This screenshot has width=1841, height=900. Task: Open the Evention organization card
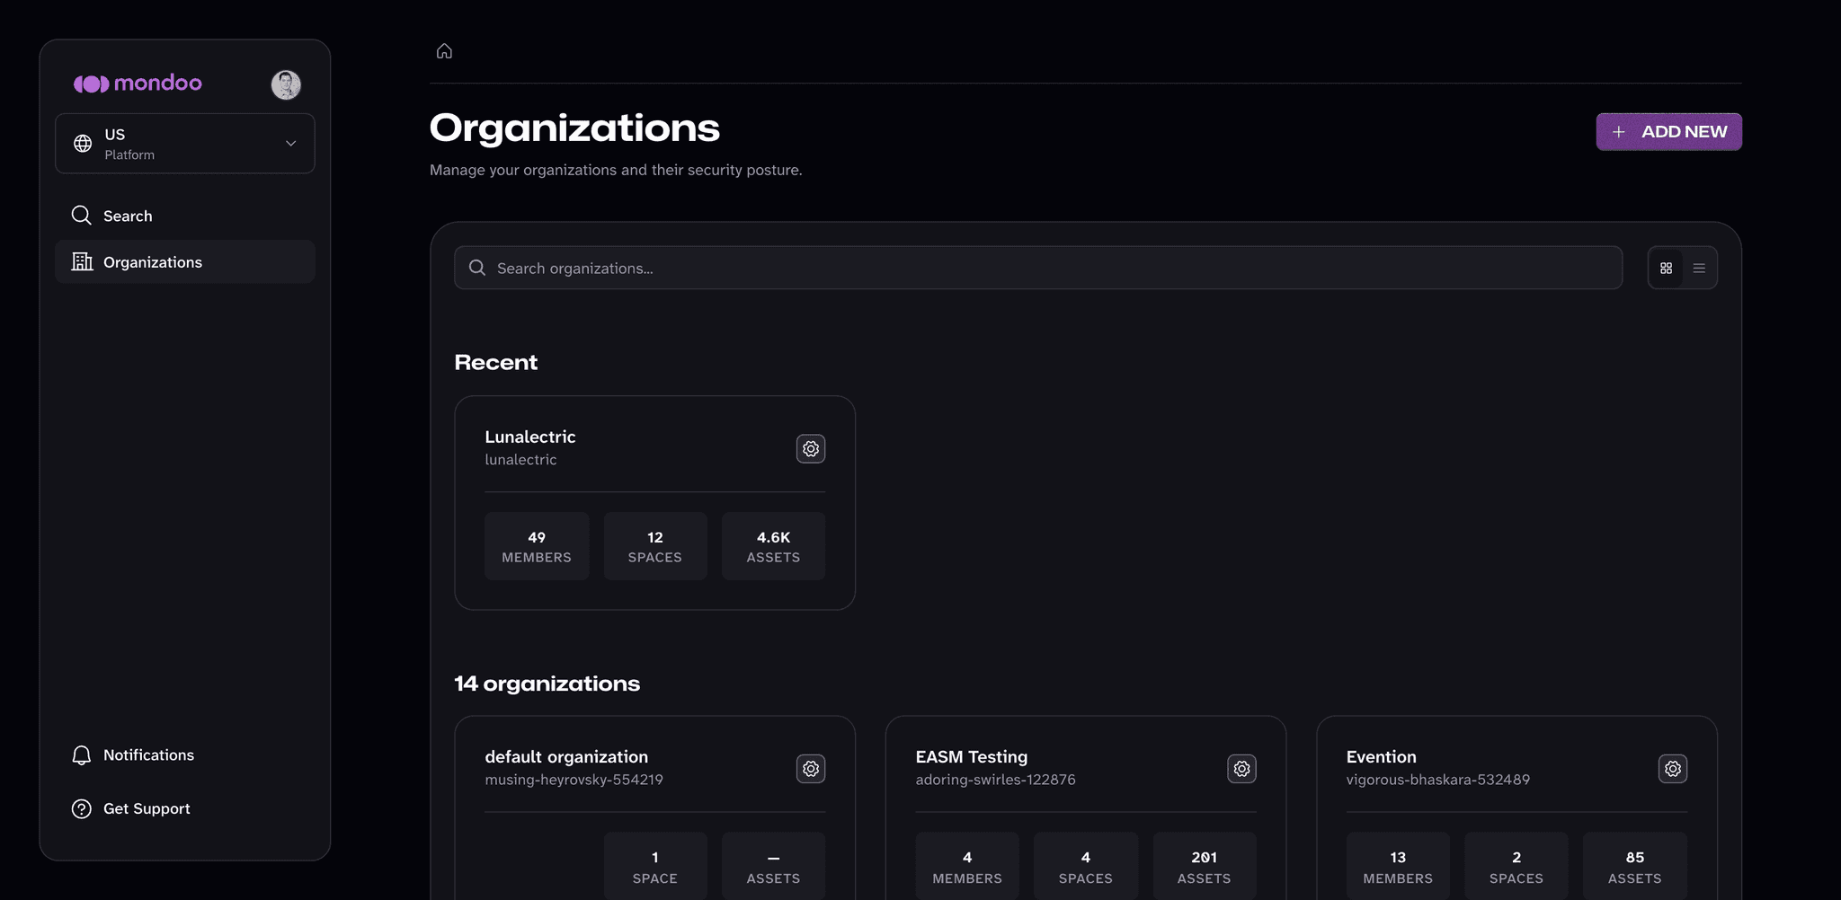point(1517,807)
